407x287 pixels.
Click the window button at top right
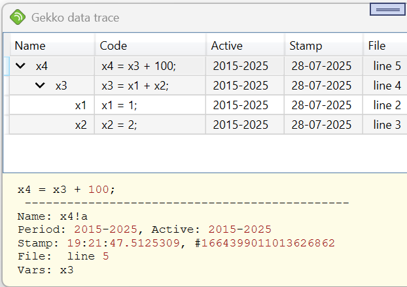tap(388, 10)
